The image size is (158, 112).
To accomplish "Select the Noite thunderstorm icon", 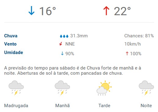I will point(146,88).
